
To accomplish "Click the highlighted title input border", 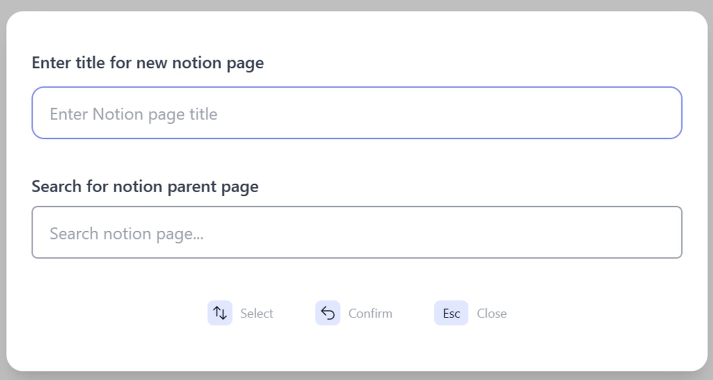I will (x=356, y=87).
